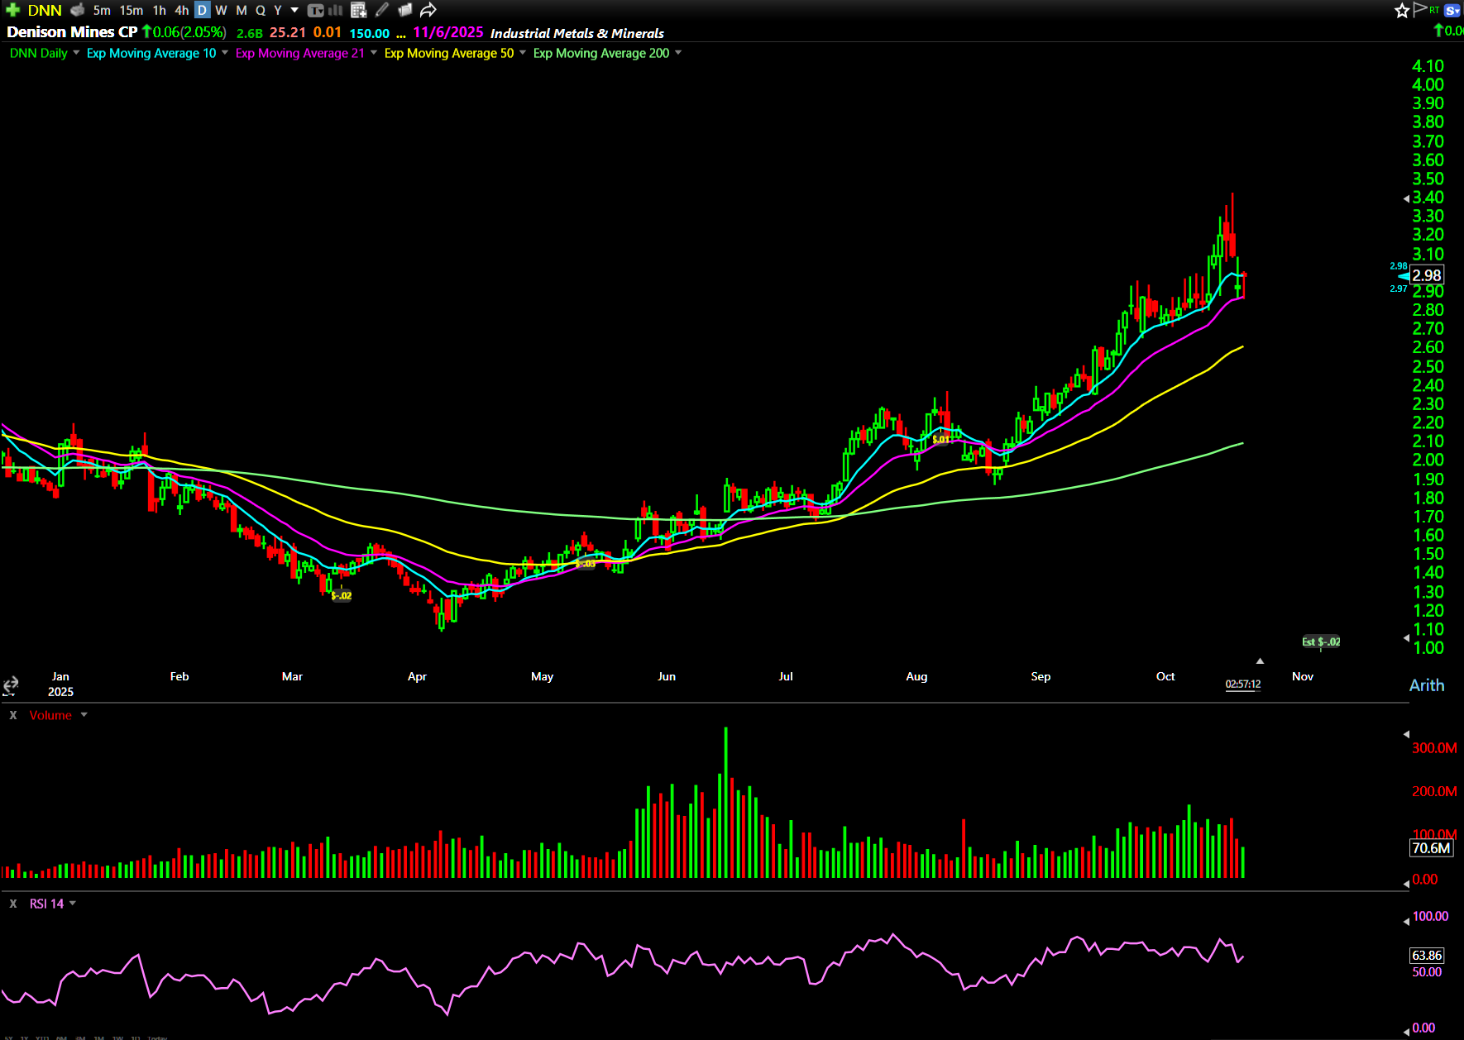Click the chart scroll reset arrows icon
The image size is (1464, 1040).
[11, 685]
